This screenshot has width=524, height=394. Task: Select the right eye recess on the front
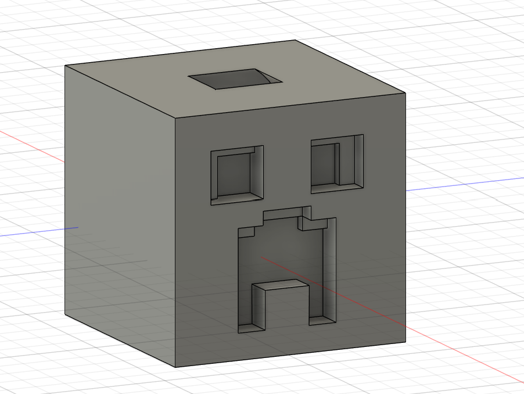[x=337, y=164]
